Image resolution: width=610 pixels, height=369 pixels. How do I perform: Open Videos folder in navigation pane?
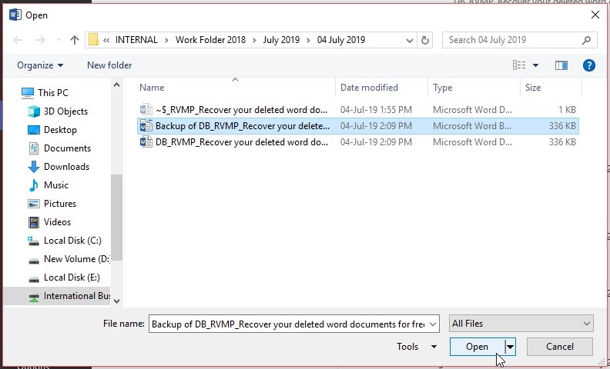(49, 222)
